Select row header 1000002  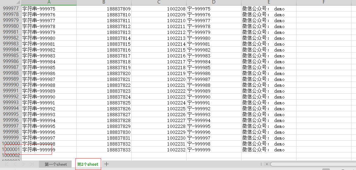[11, 155]
